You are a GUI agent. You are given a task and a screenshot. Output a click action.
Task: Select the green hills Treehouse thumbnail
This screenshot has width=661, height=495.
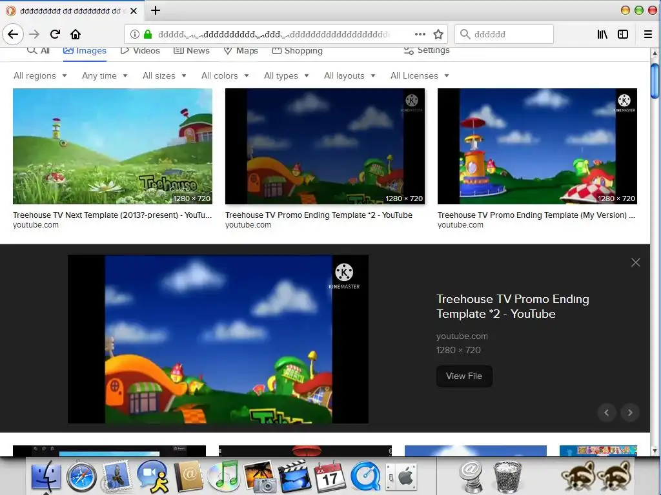click(x=112, y=146)
